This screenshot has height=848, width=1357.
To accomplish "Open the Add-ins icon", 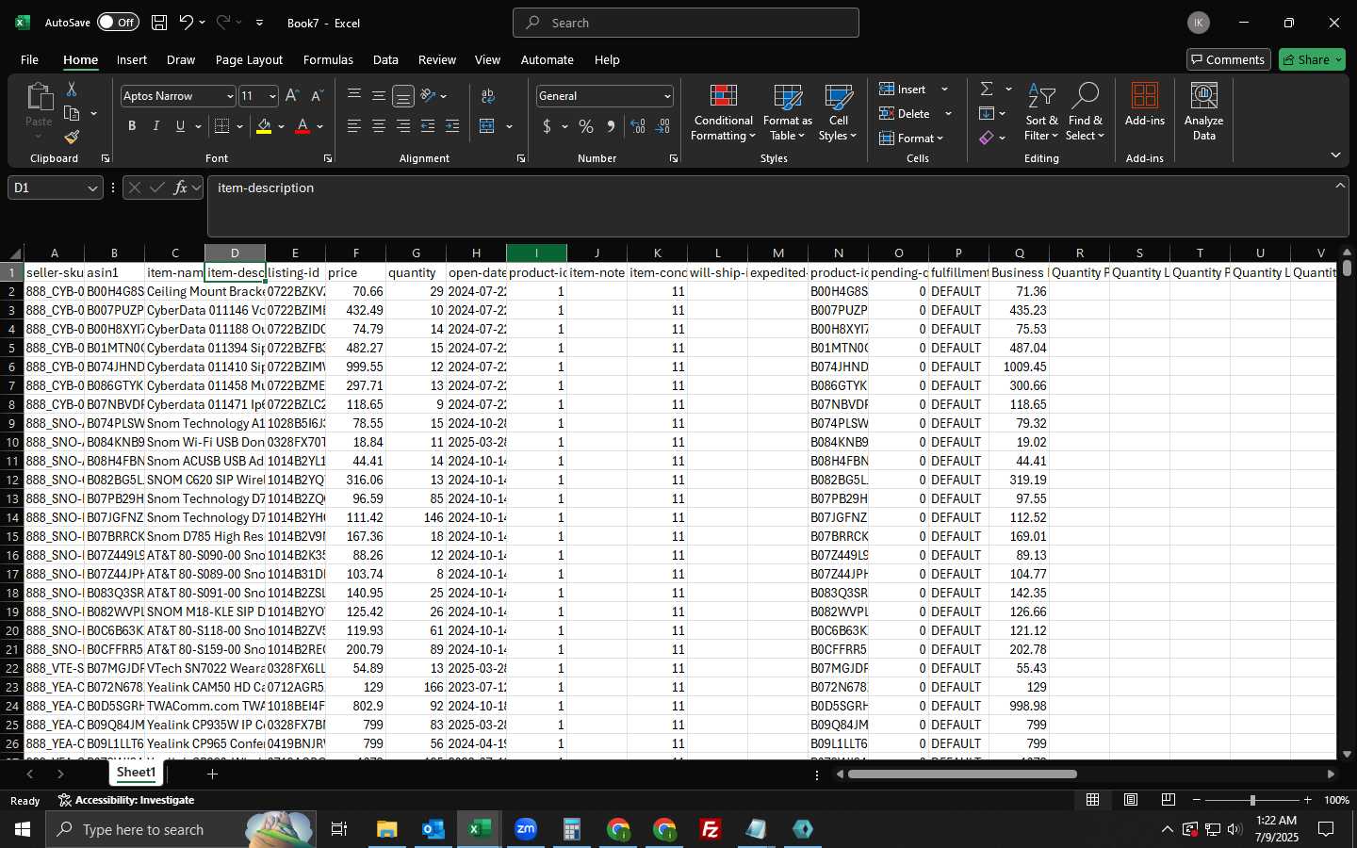I will (x=1145, y=105).
